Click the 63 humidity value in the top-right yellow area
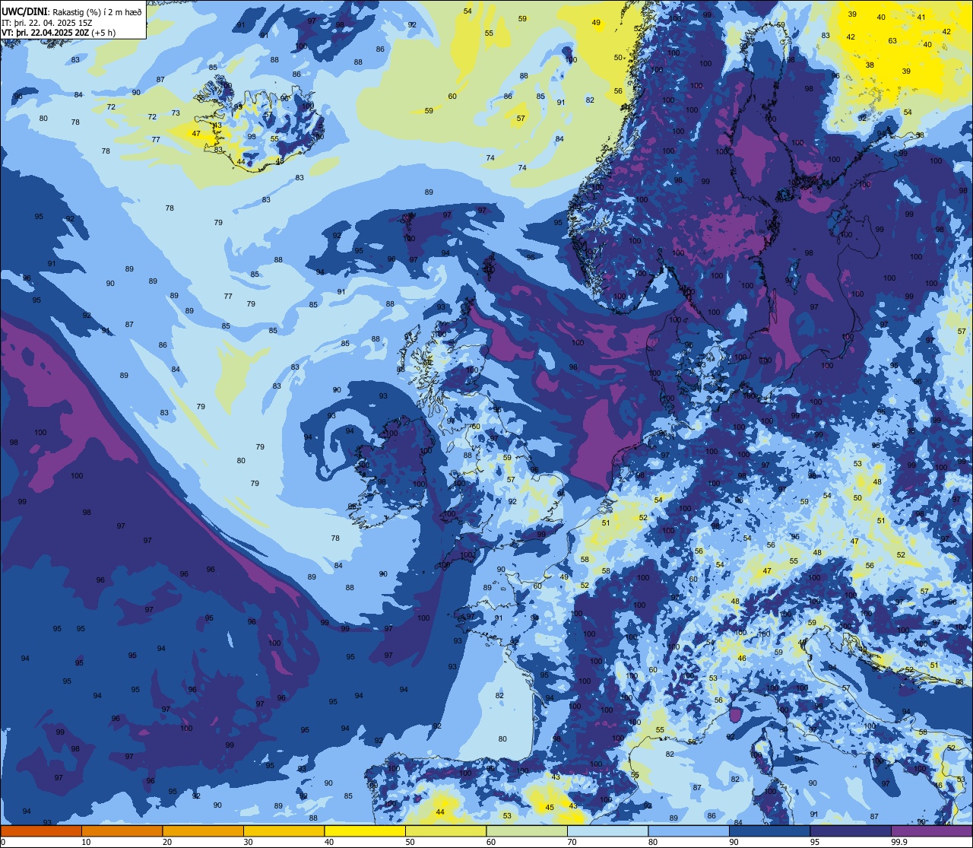 coord(892,41)
